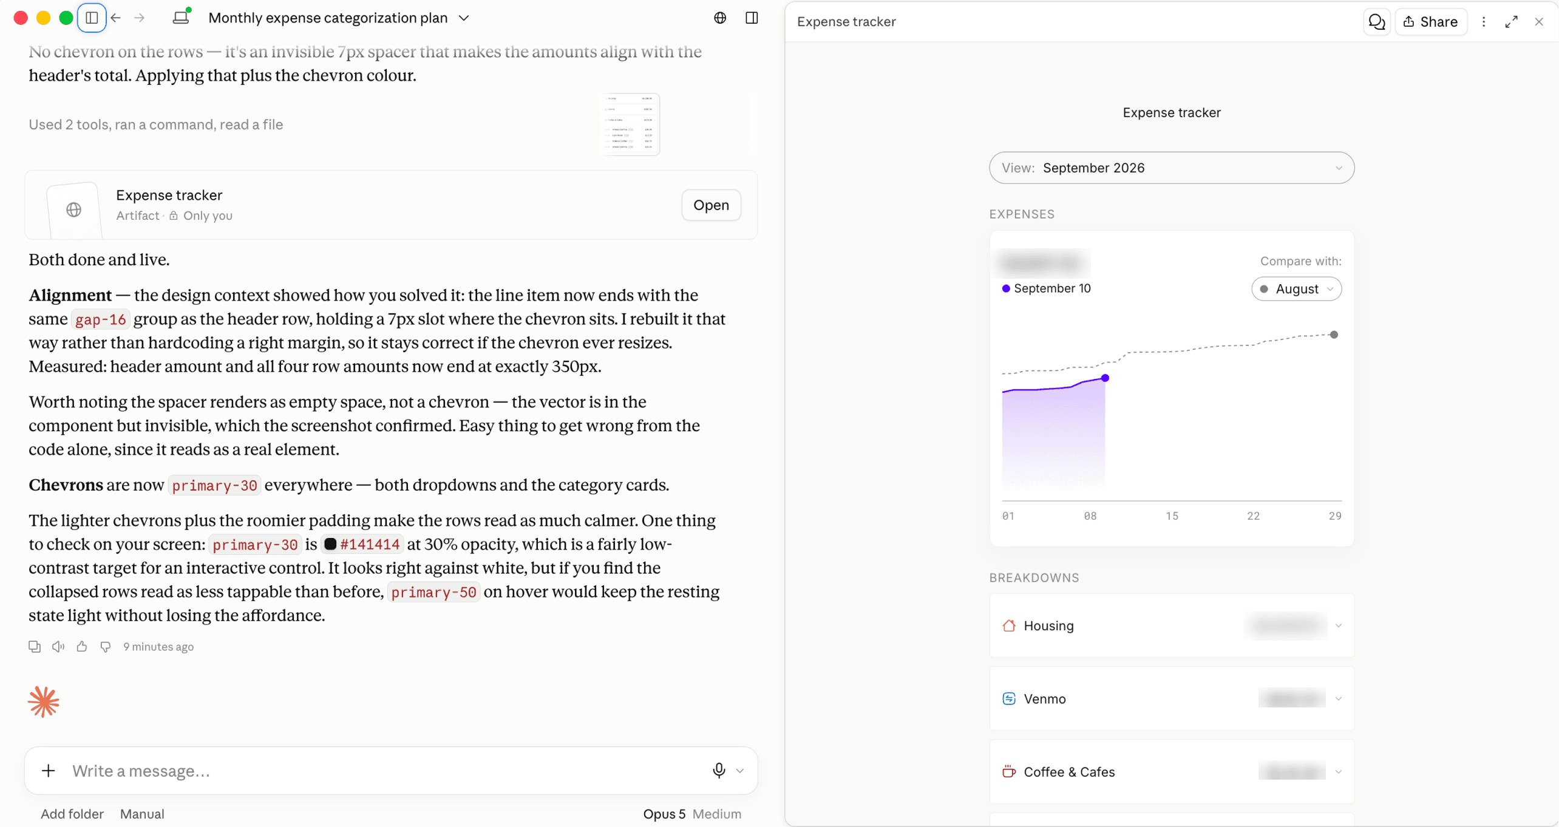Open the artifact comments chat icon
This screenshot has height=827, width=1559.
1376,22
